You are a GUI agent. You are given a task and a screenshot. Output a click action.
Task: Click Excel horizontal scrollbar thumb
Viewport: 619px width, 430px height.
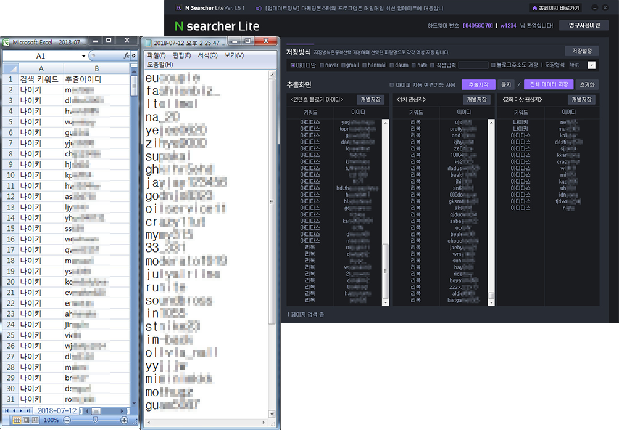96,411
